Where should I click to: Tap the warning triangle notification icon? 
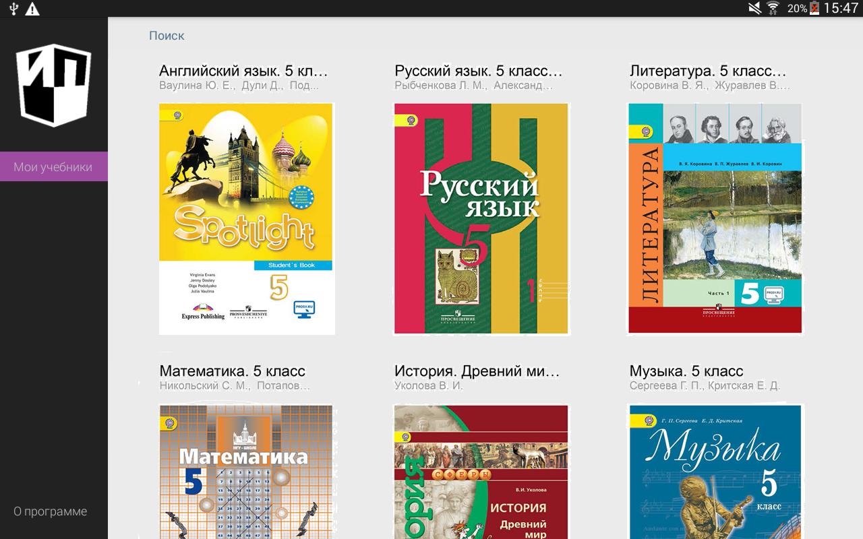32,9
